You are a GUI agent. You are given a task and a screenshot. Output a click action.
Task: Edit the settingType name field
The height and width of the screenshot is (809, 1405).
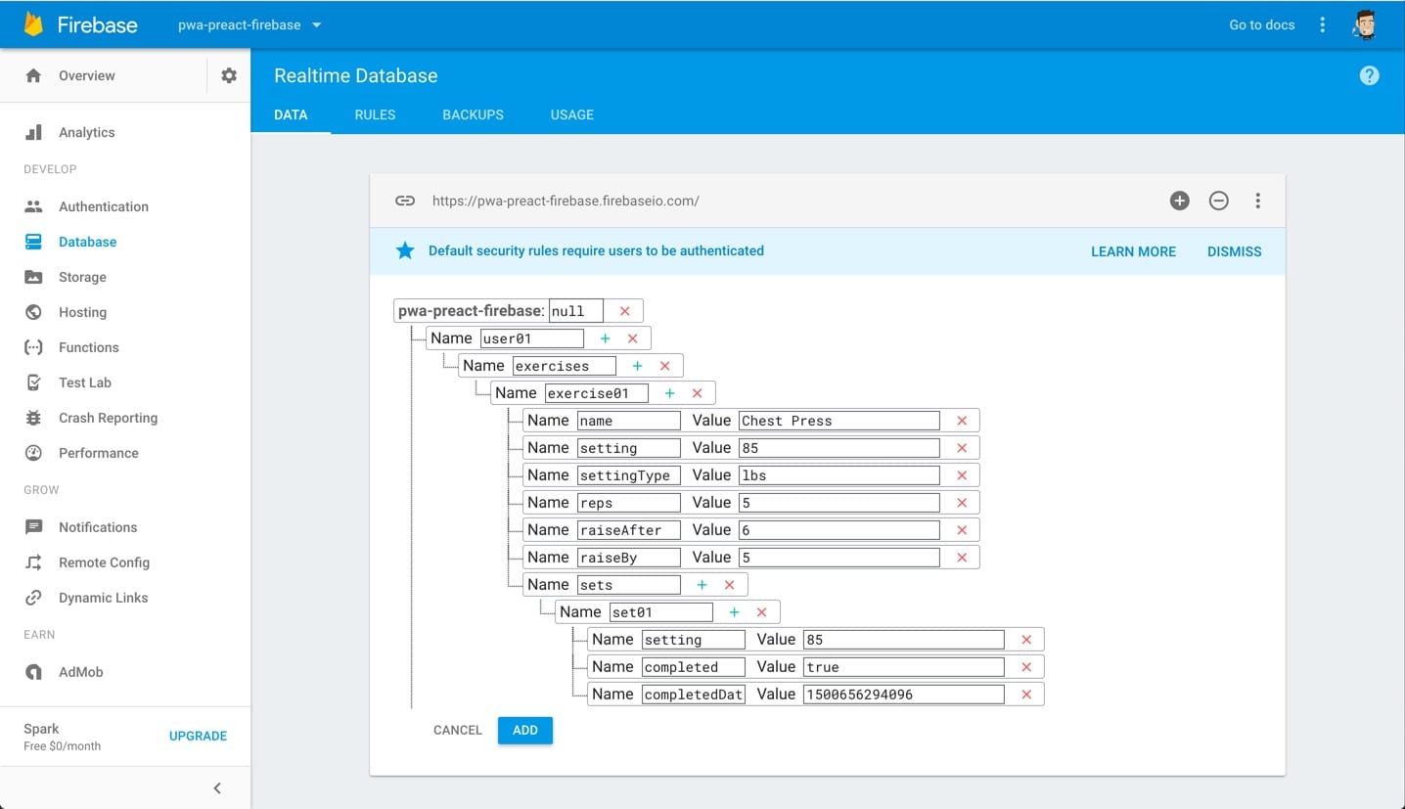[x=628, y=475]
